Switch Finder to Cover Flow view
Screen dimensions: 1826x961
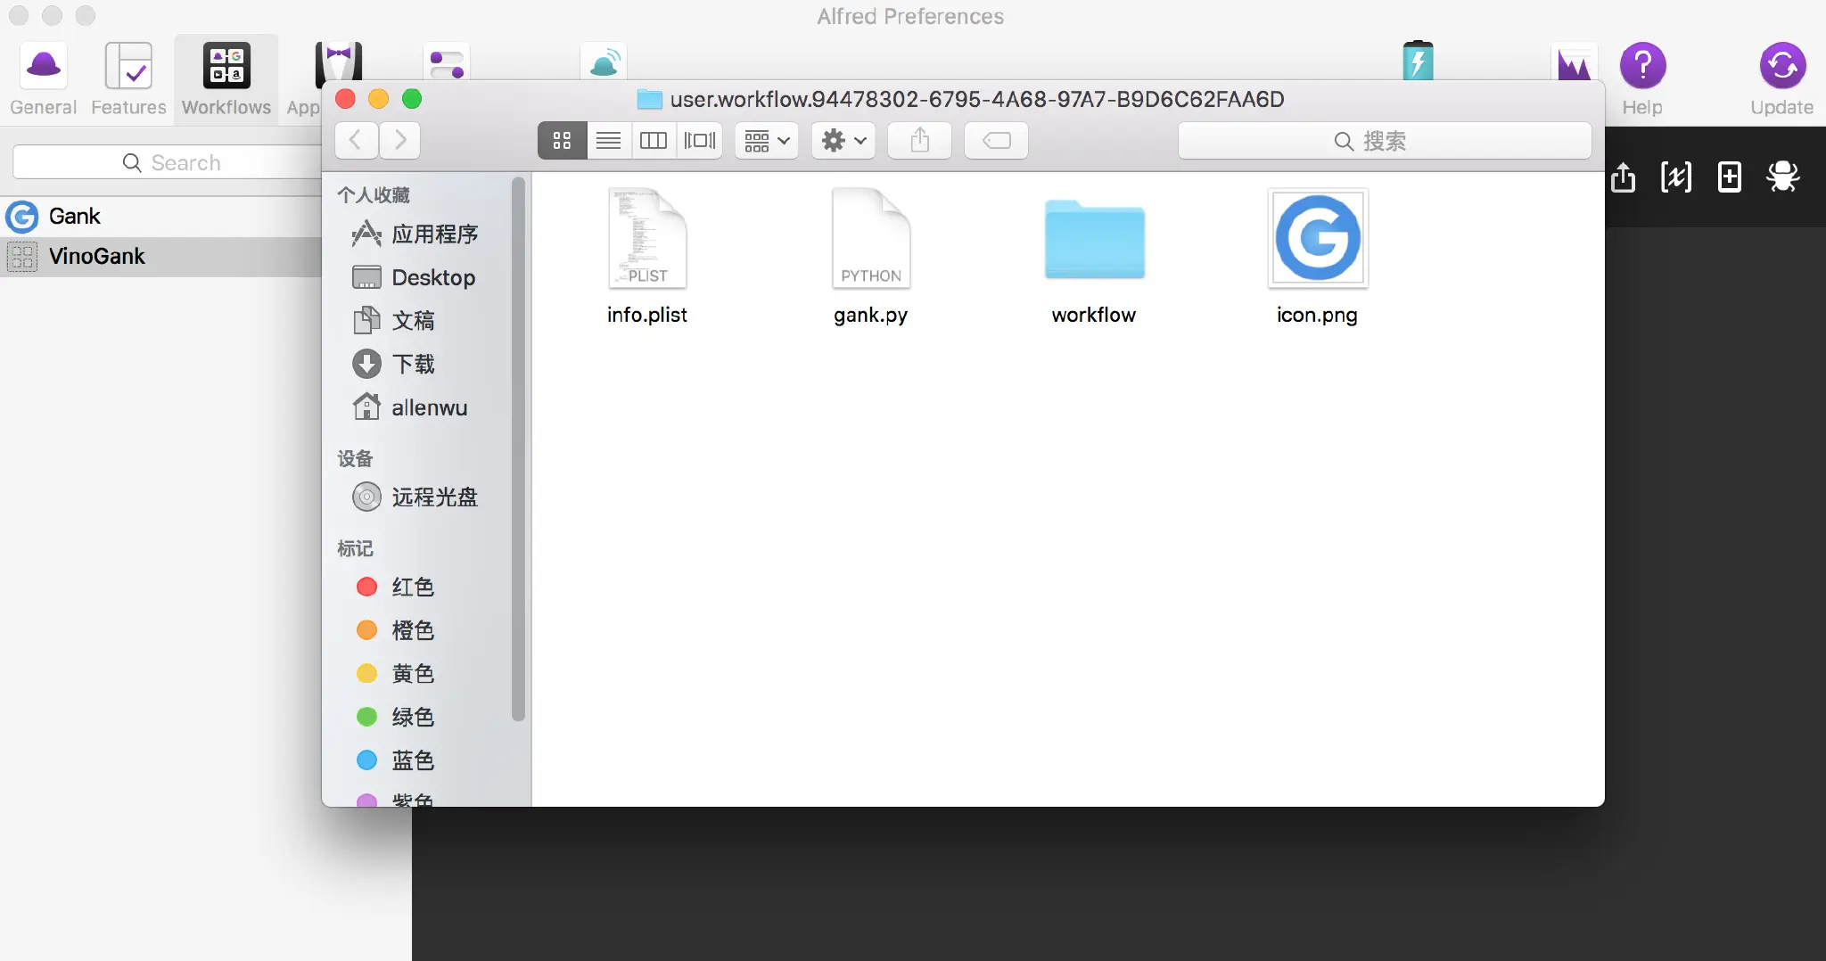click(x=700, y=140)
